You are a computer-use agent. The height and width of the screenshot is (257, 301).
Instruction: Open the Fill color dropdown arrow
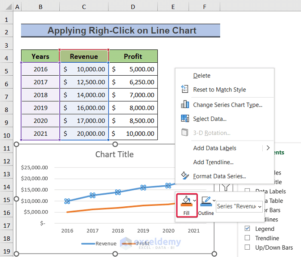(x=195, y=201)
